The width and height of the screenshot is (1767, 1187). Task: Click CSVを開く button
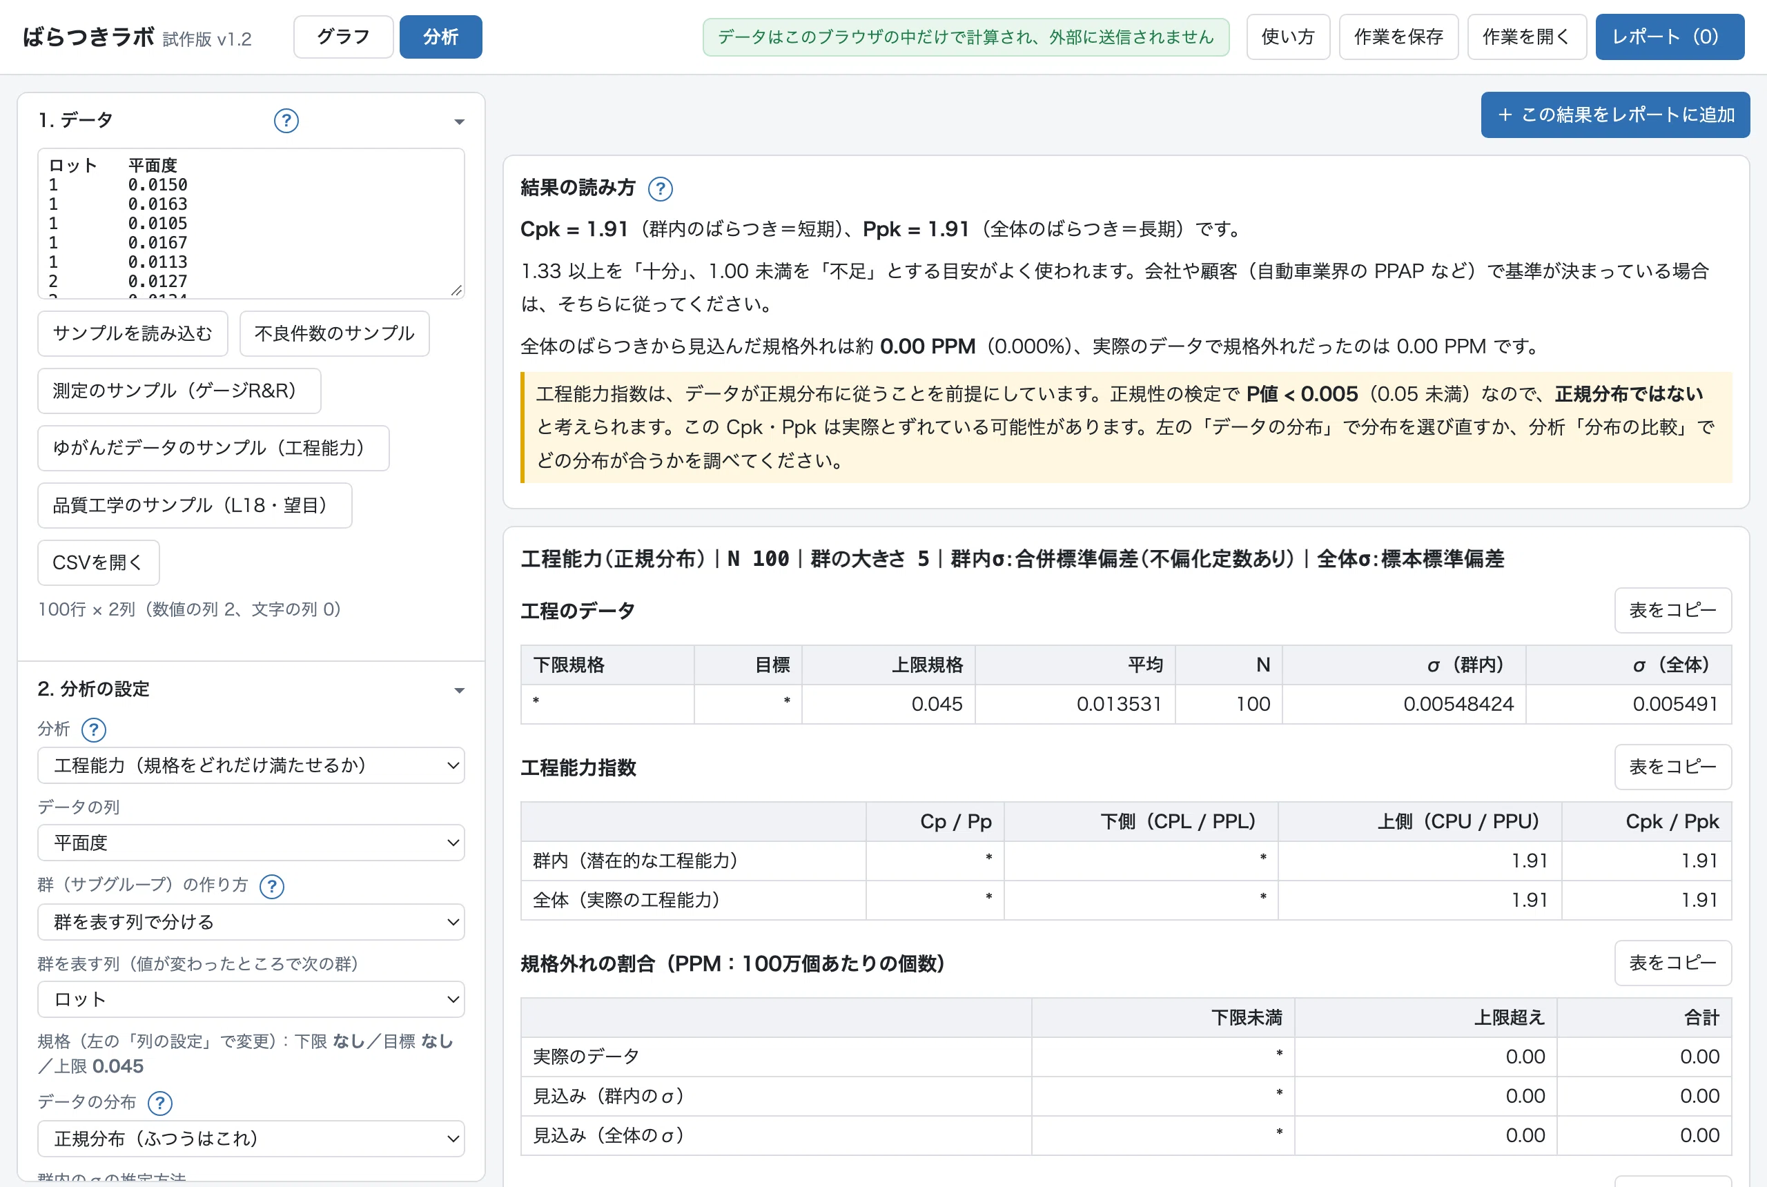coord(99,562)
